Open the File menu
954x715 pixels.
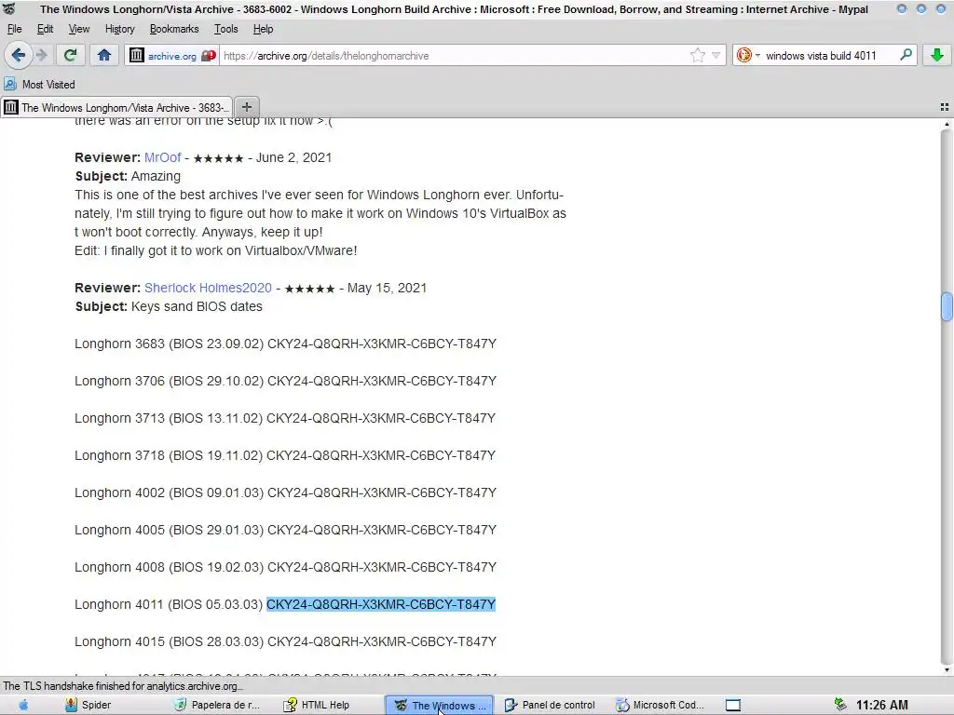(x=15, y=29)
